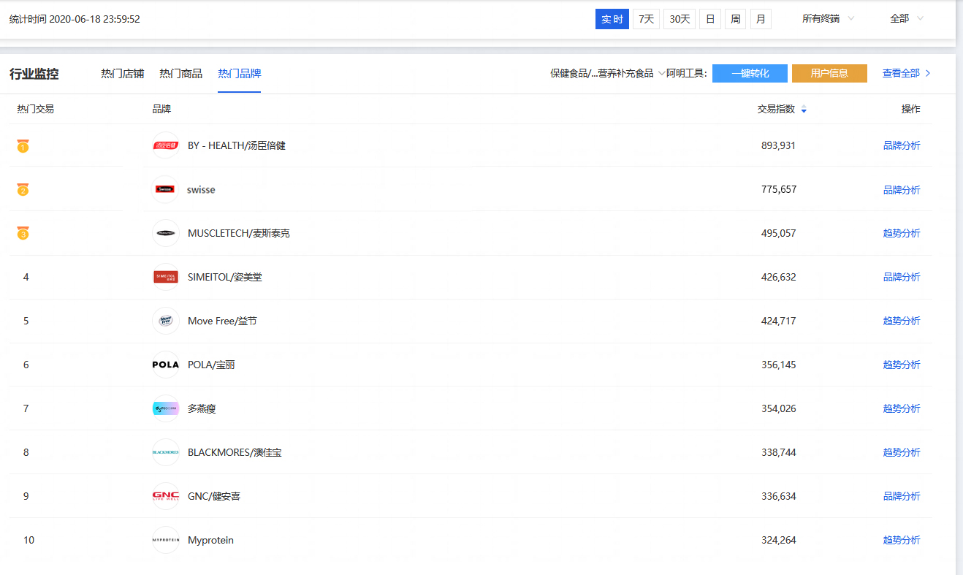Click the Swisse brand logo icon
The image size is (963, 575).
click(166, 189)
